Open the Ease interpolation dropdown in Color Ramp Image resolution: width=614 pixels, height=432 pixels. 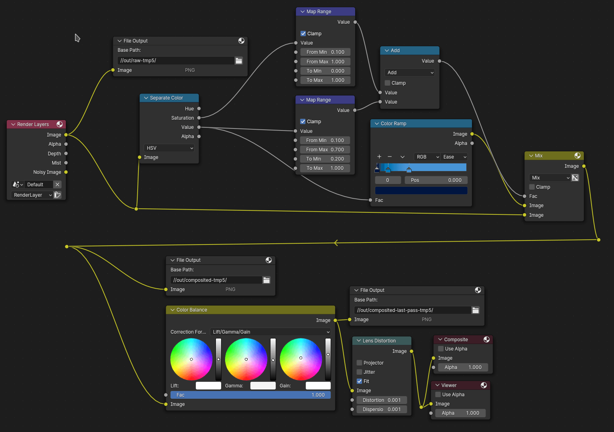point(454,157)
